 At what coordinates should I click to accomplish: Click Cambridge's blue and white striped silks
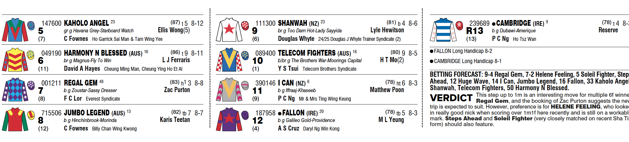[443, 30]
